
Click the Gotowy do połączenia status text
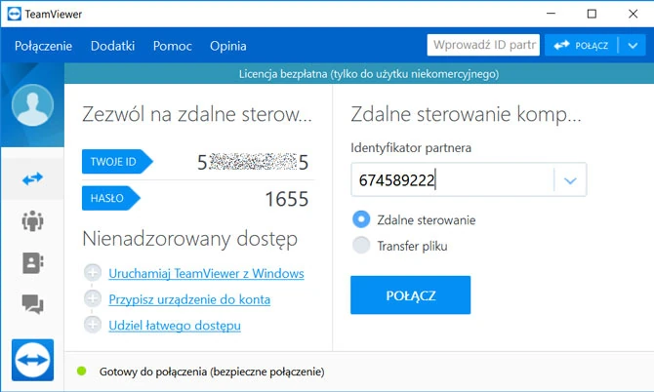click(x=212, y=372)
